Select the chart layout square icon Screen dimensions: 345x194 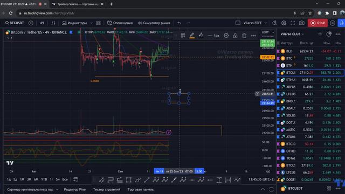coord(238,23)
